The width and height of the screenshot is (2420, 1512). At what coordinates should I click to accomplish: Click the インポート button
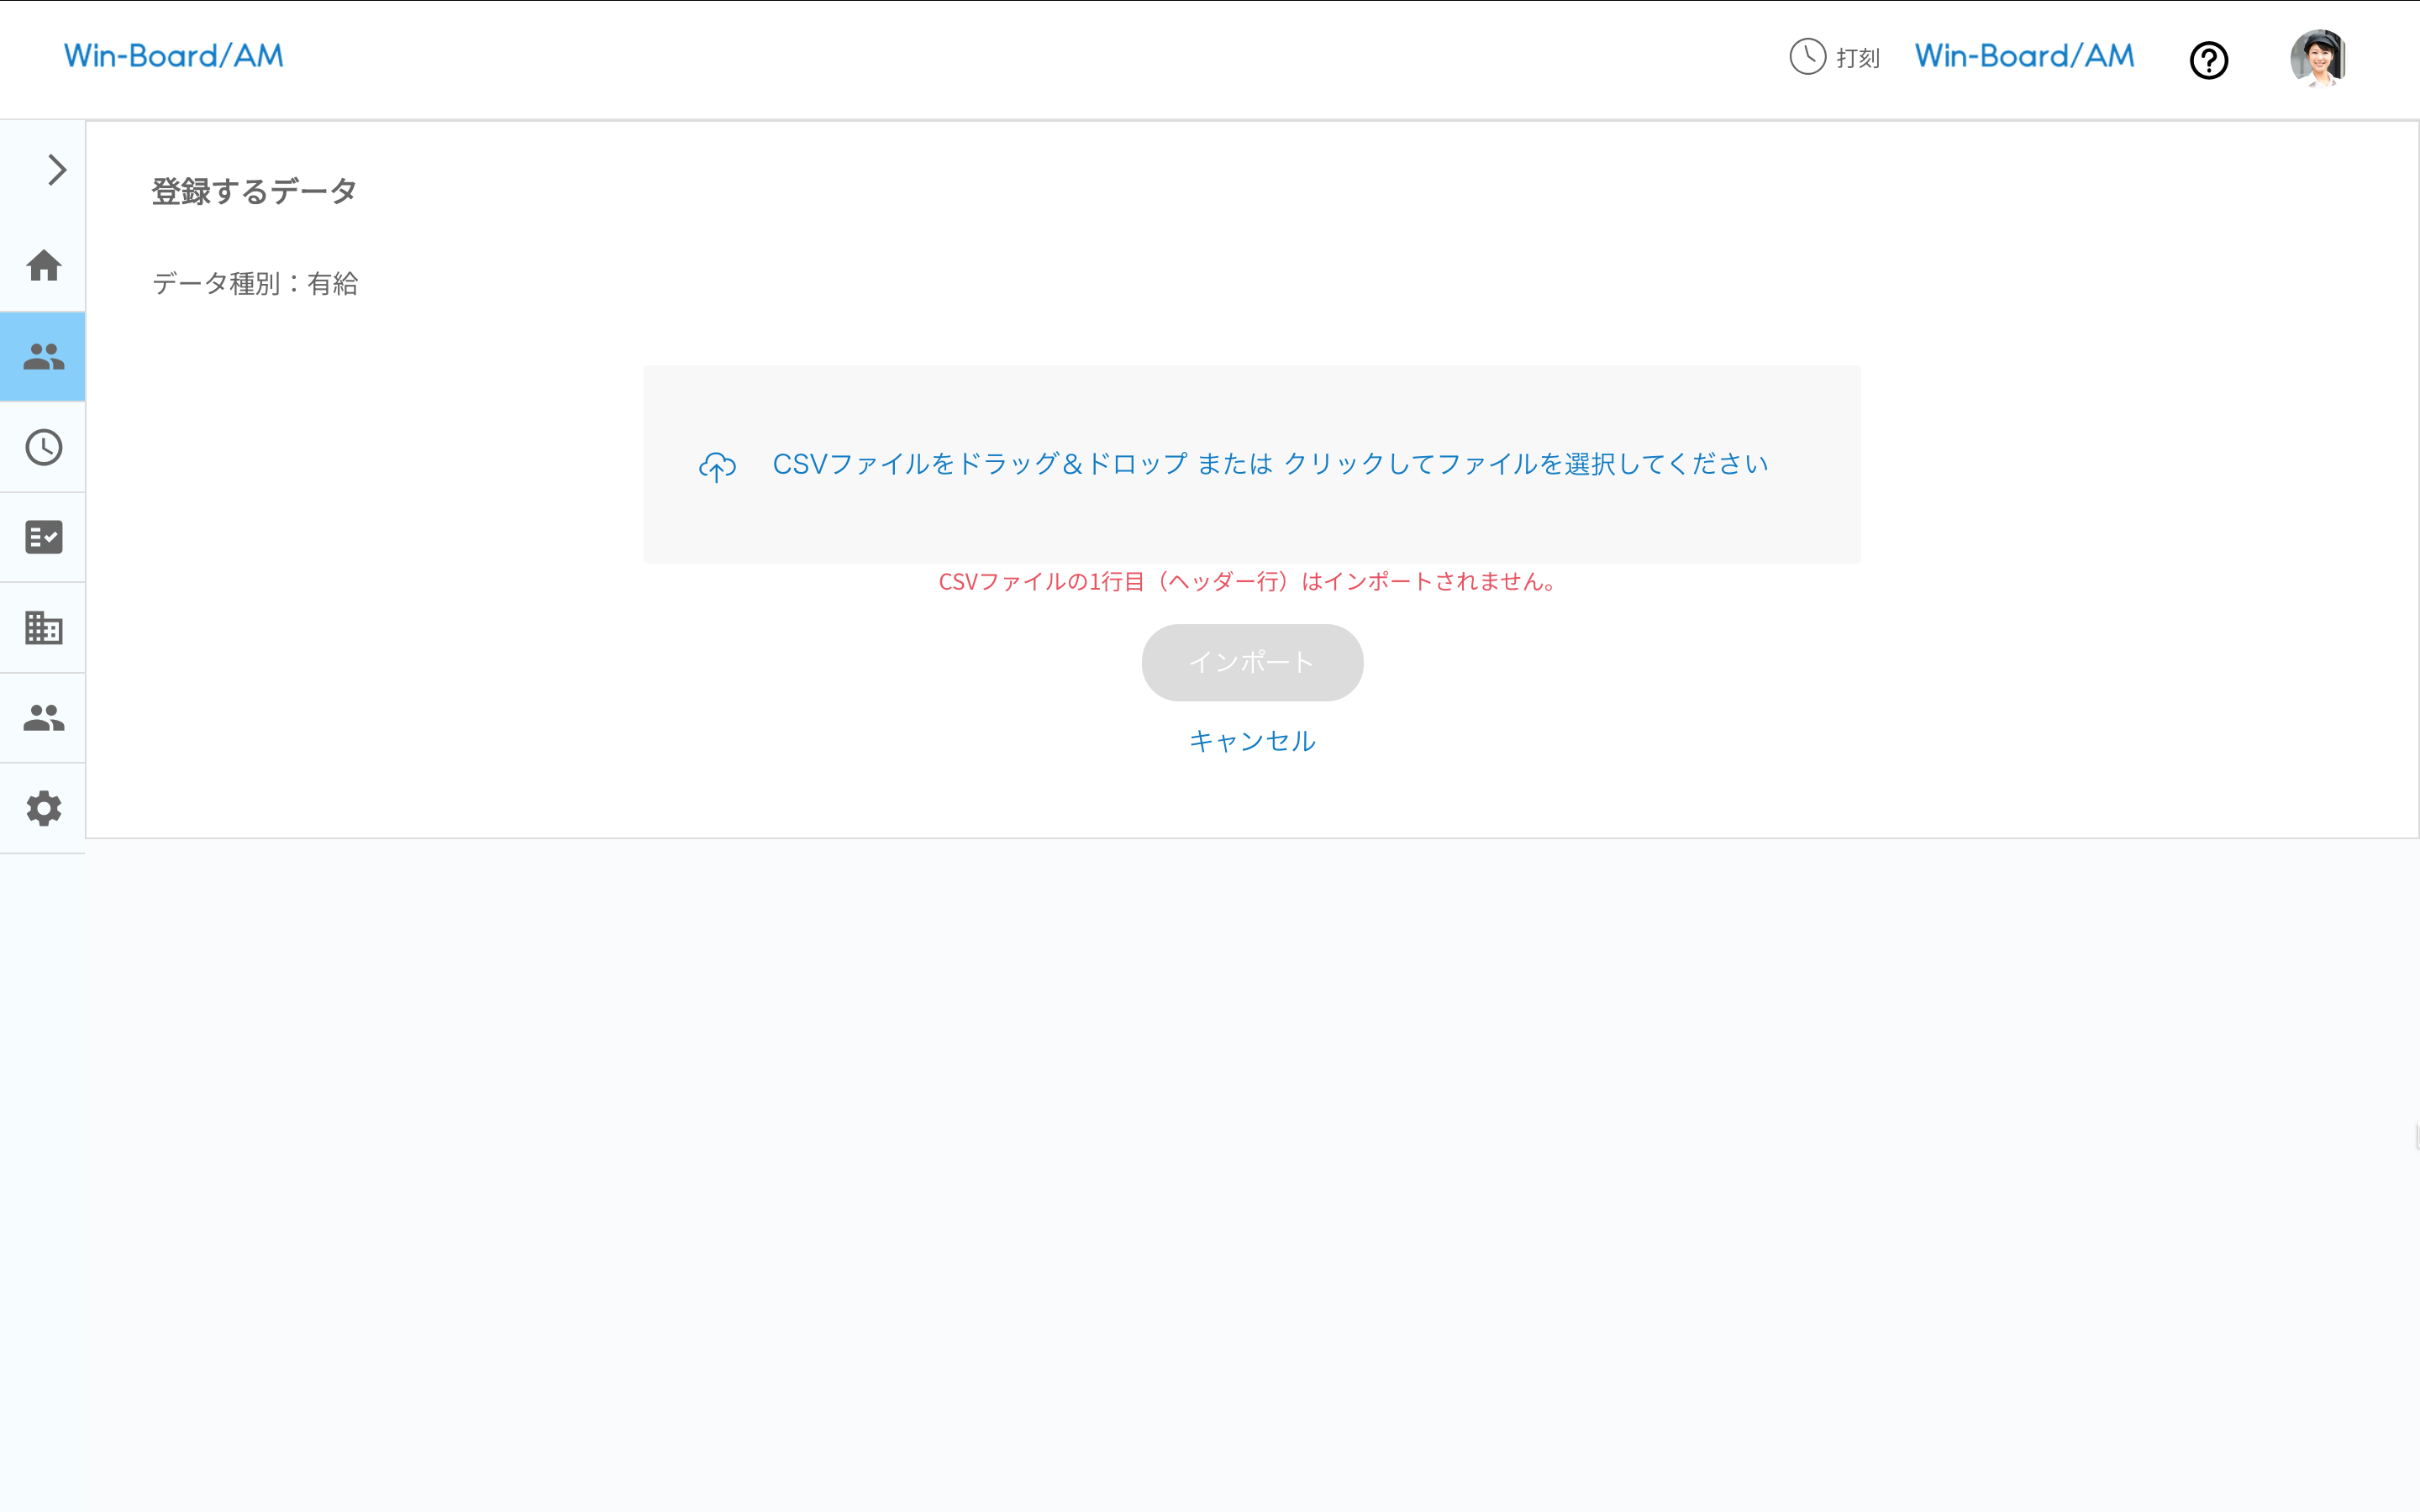[1251, 662]
